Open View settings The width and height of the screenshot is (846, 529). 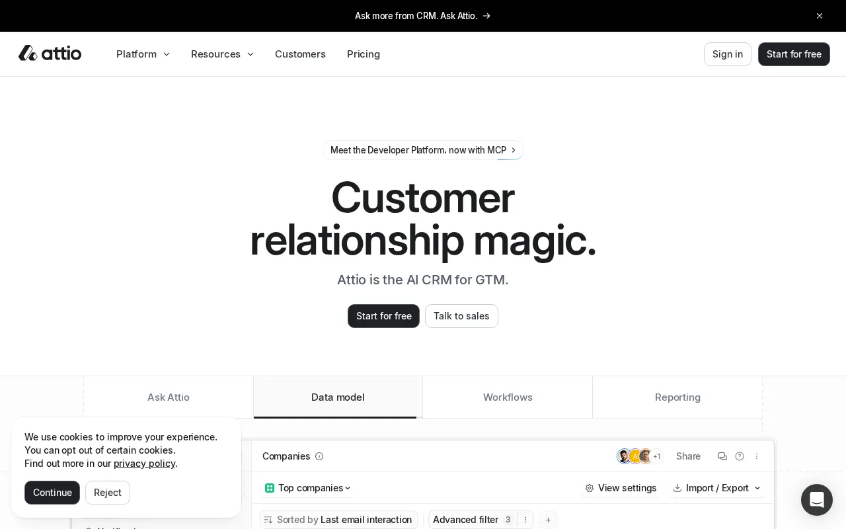(x=621, y=488)
